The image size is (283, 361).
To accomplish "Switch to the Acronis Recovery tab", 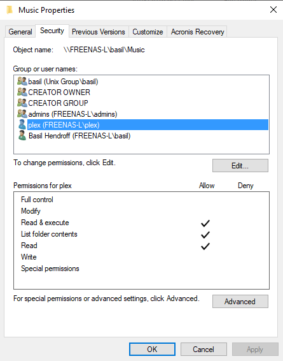I will pos(197,31).
